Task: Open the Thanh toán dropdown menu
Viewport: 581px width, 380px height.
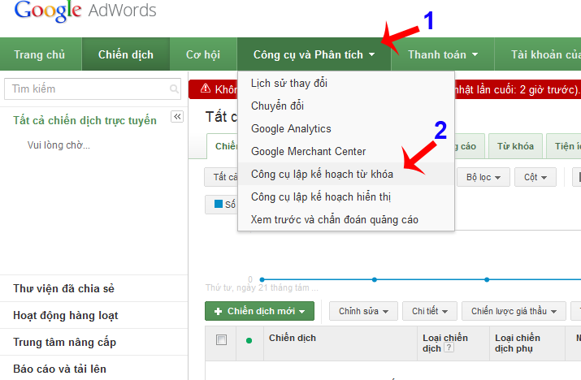Action: click(443, 54)
